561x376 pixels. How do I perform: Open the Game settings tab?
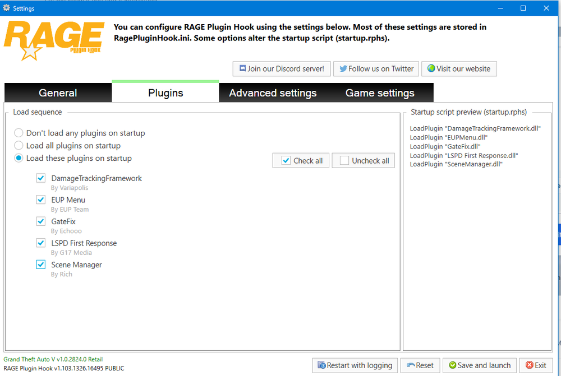380,92
